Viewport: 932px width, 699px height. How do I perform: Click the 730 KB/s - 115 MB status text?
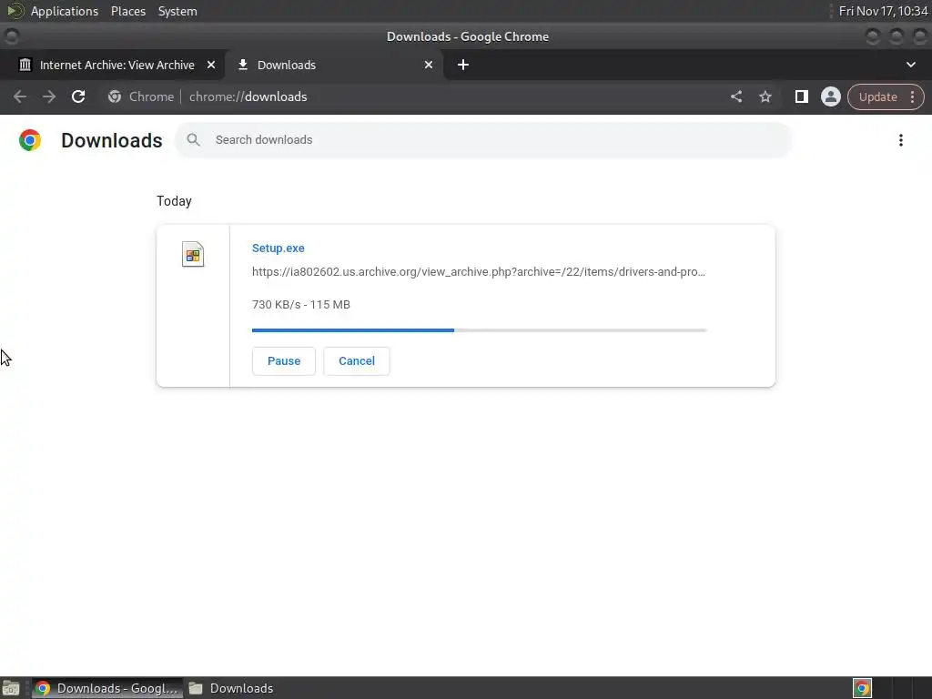pyautogui.click(x=300, y=304)
